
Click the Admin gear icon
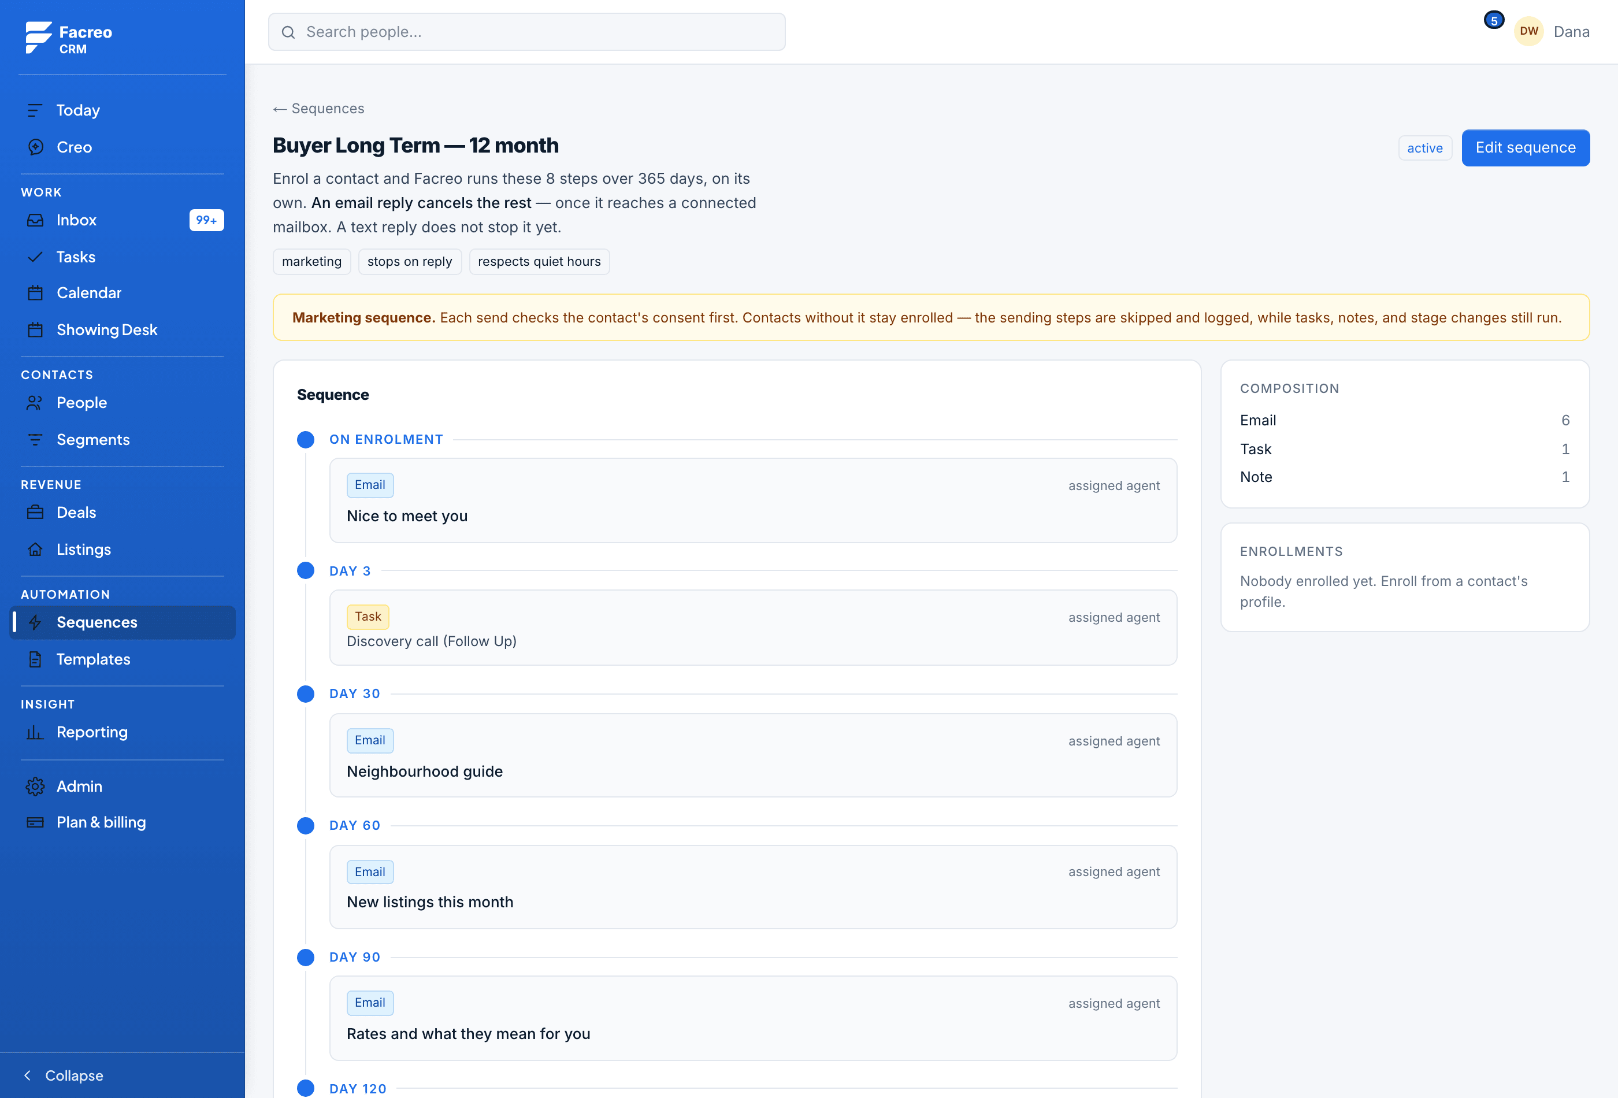tap(35, 787)
